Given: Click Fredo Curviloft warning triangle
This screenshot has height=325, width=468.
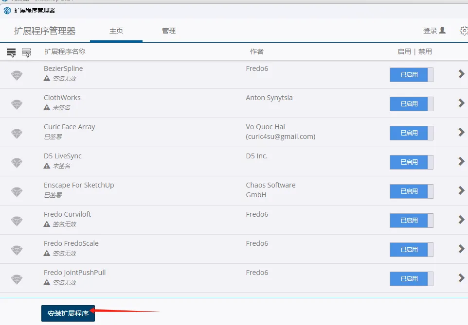Looking at the screenshot, I should point(47,224).
